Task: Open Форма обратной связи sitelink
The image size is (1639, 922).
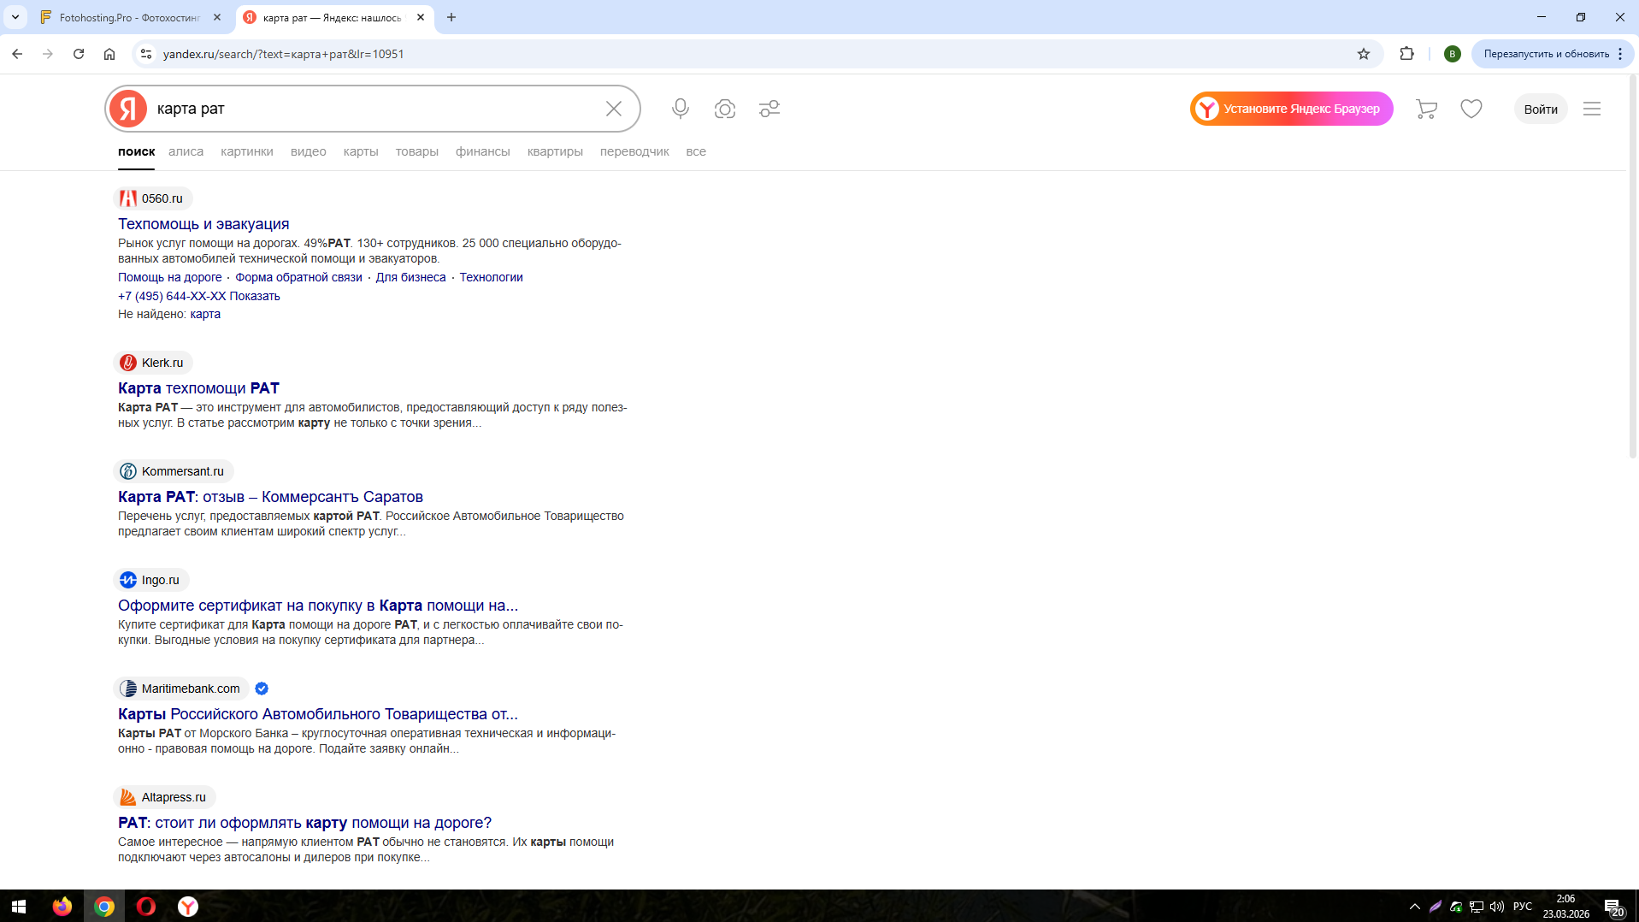Action: (x=298, y=277)
